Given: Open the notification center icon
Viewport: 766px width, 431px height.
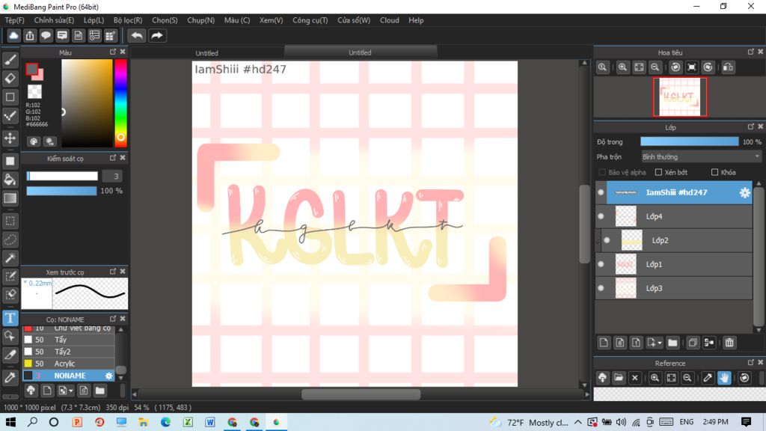Looking at the screenshot, I should pyautogui.click(x=746, y=422).
